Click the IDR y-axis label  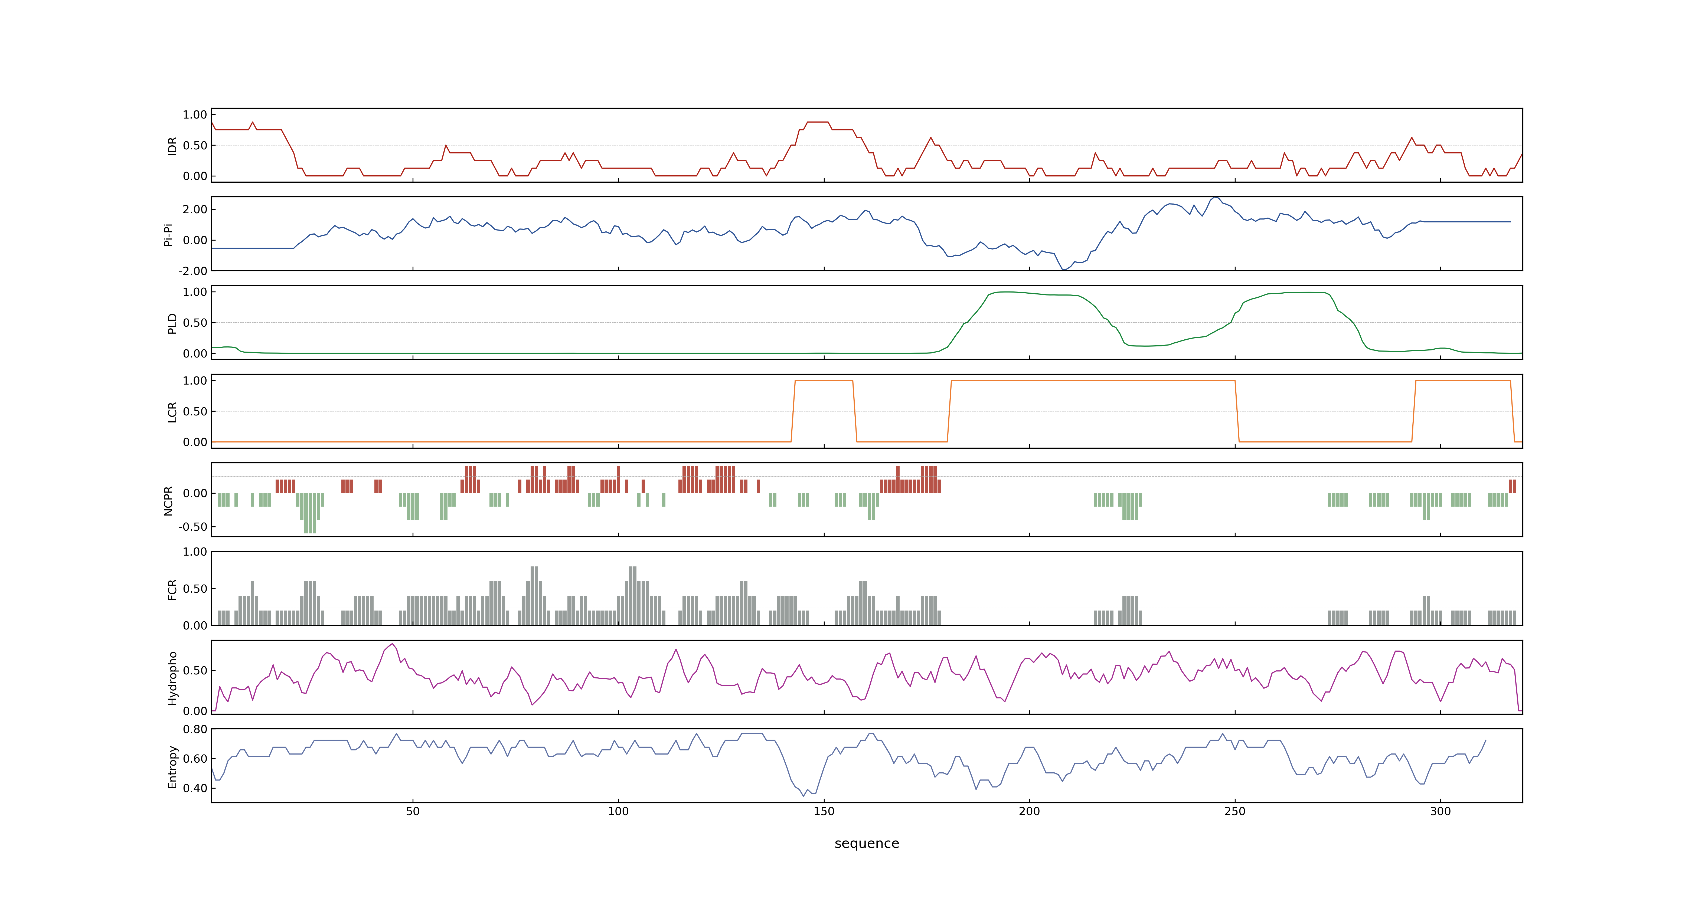tap(172, 146)
